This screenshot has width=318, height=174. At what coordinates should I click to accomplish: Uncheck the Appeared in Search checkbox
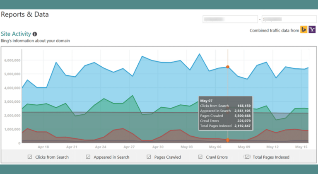(88, 157)
